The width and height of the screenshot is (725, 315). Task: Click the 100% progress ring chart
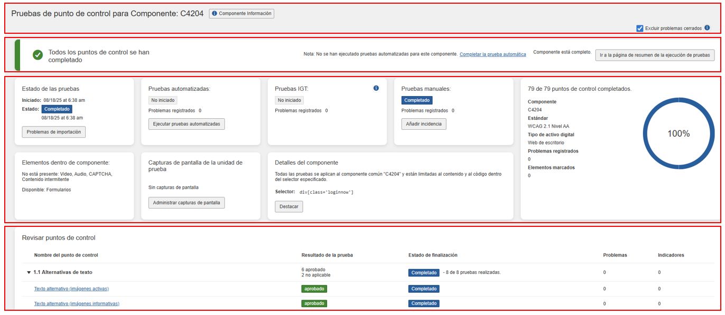pyautogui.click(x=678, y=134)
